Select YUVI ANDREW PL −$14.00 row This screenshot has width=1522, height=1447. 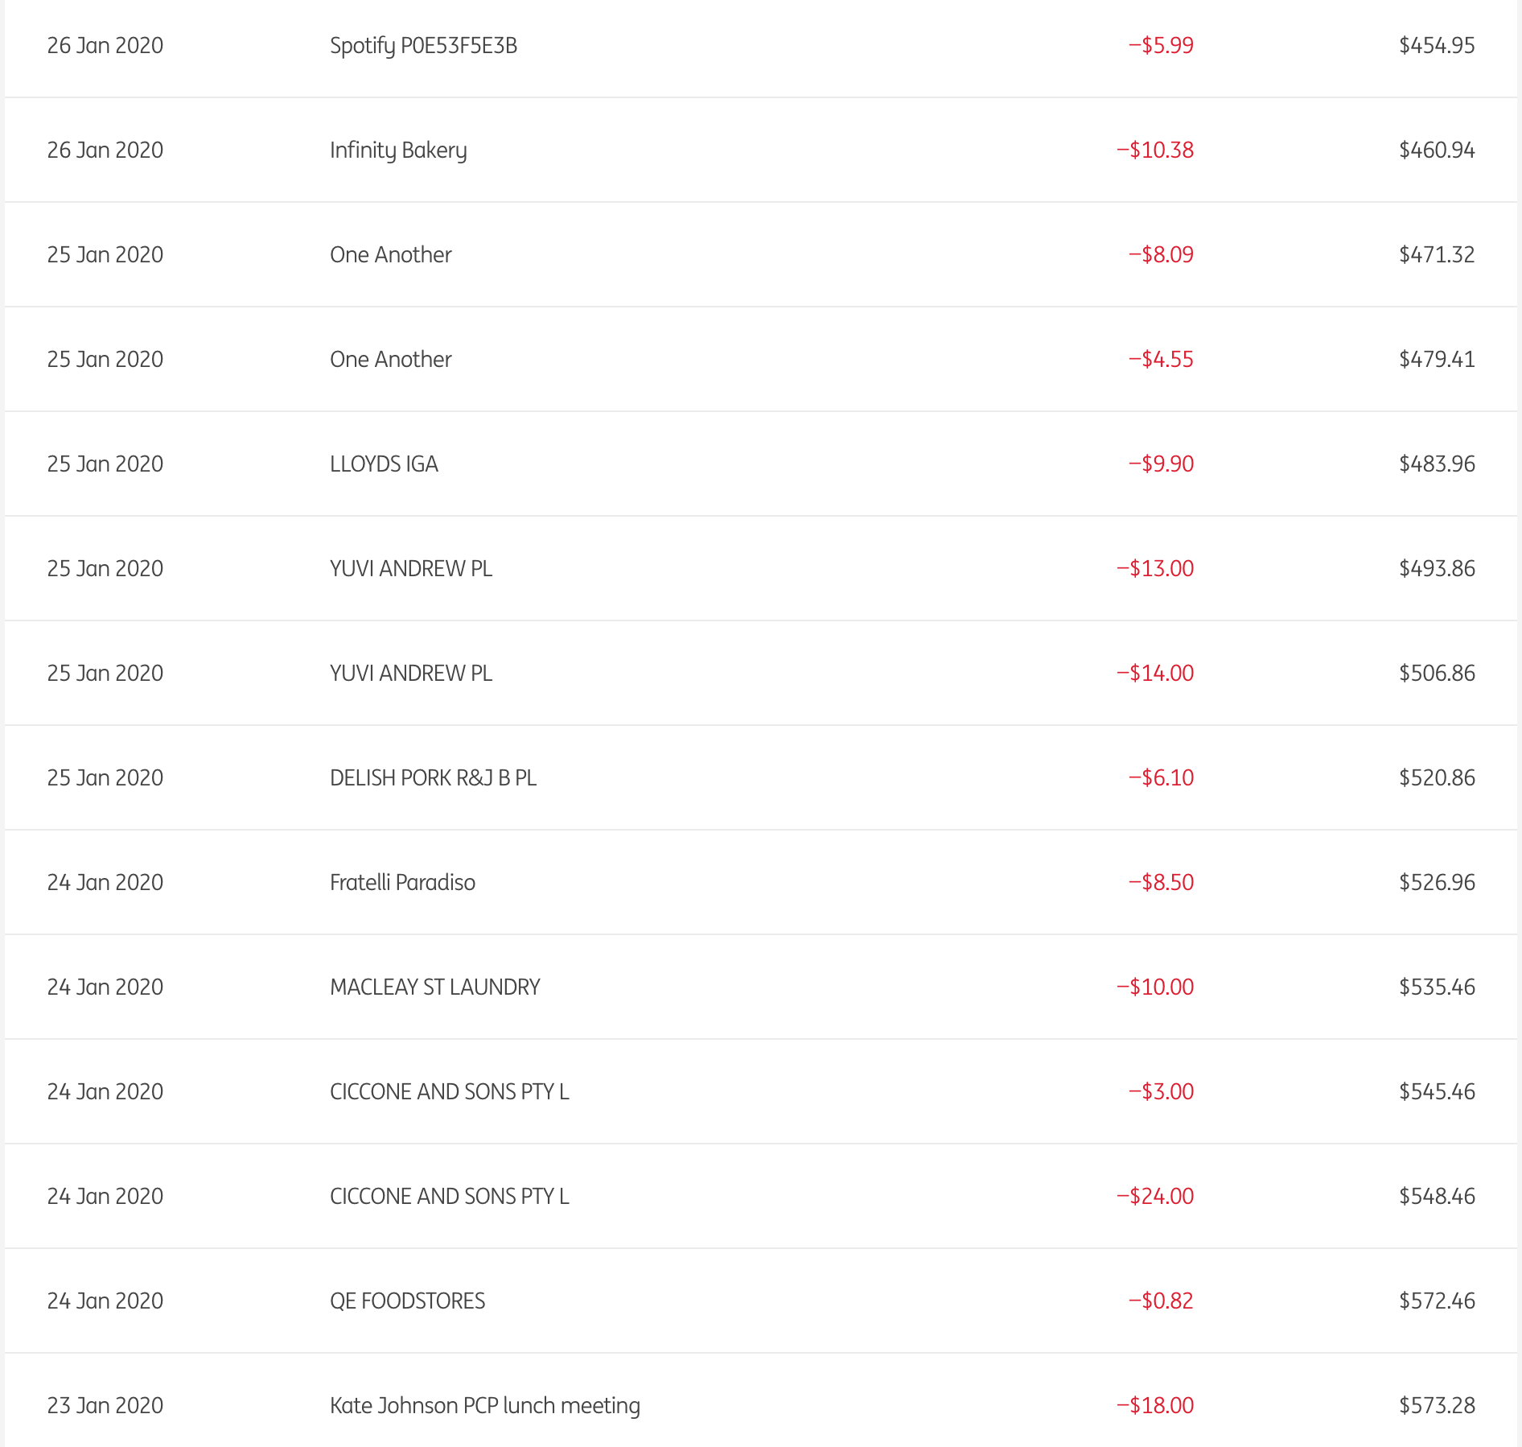click(411, 674)
